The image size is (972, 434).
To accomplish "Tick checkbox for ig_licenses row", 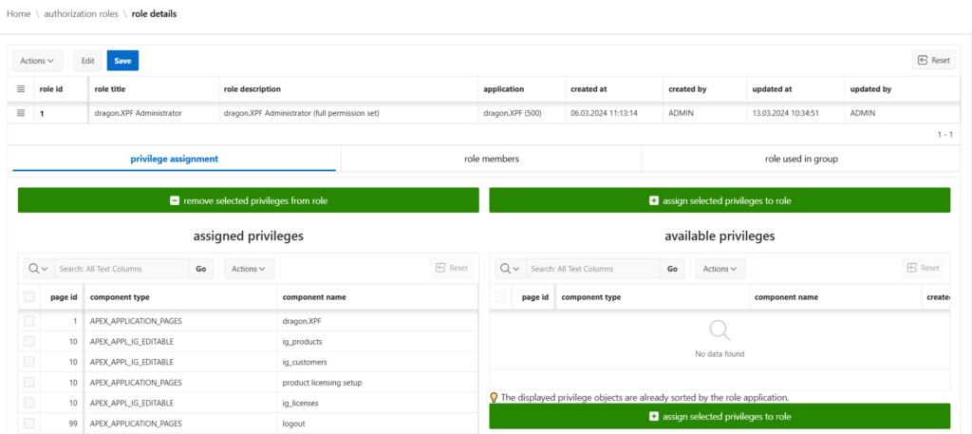I will coord(29,403).
